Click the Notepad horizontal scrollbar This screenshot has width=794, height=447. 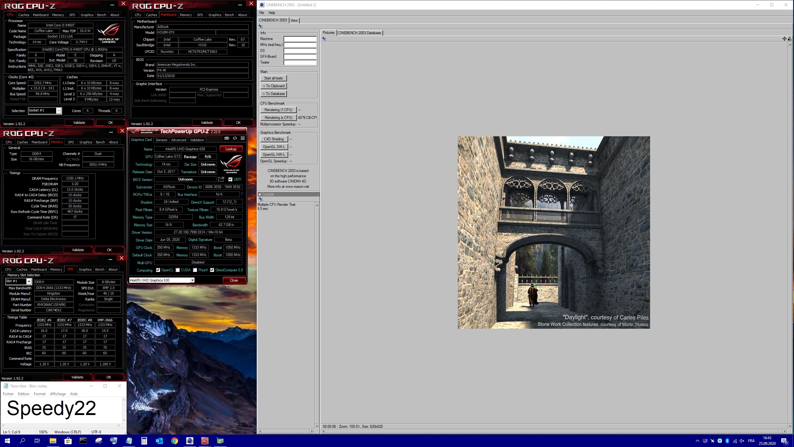61,425
